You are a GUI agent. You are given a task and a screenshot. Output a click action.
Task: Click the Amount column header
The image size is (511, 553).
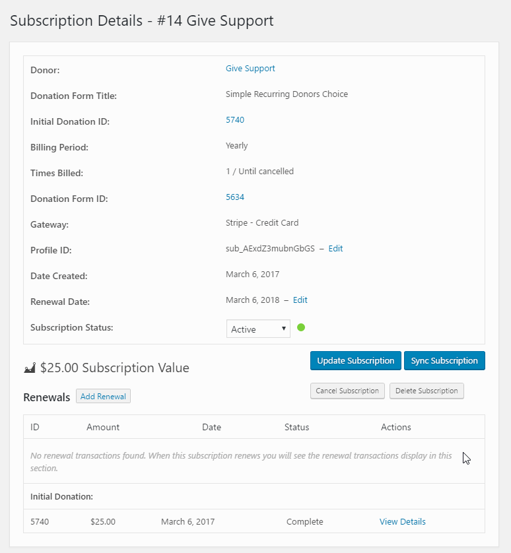point(103,427)
